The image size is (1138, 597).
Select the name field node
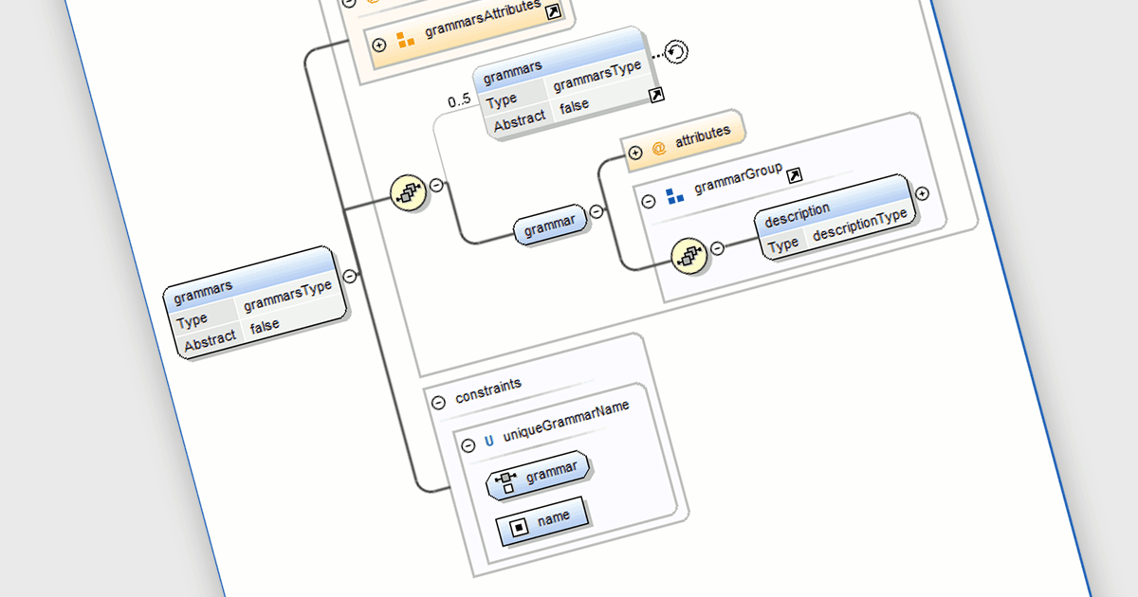541,522
